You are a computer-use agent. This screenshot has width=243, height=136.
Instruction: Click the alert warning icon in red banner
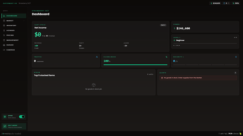coord(162,78)
